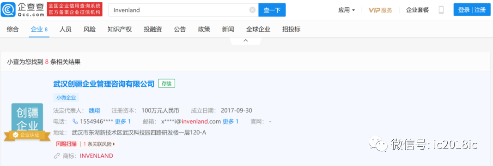
Task: Switch to the 招投标 tab
Action: pos(292,30)
